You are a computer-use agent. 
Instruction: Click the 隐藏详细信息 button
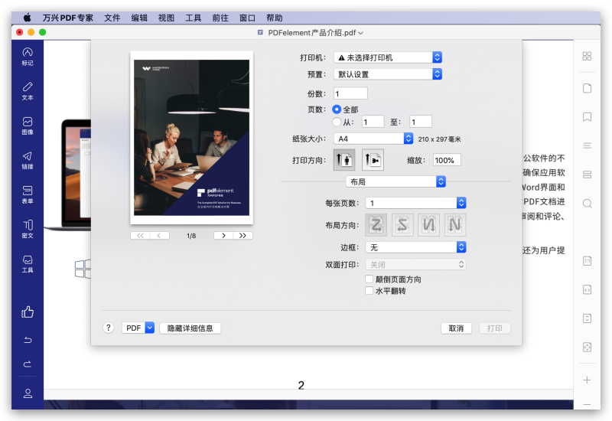click(x=190, y=328)
